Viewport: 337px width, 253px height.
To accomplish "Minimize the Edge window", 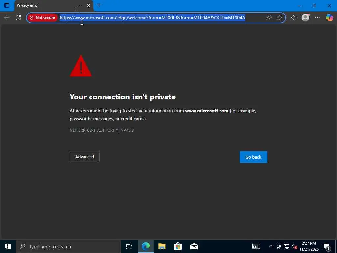I will click(299, 6).
